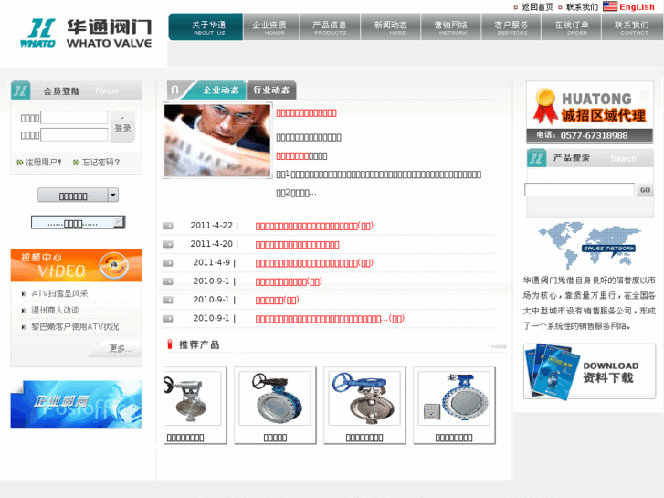
Task: Open the 2011-4-9 news headline
Action: tap(314, 263)
